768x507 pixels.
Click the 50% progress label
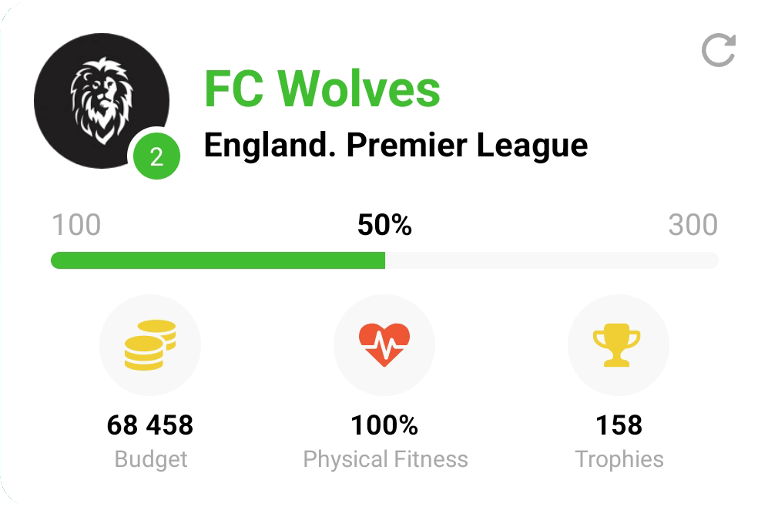point(384,226)
